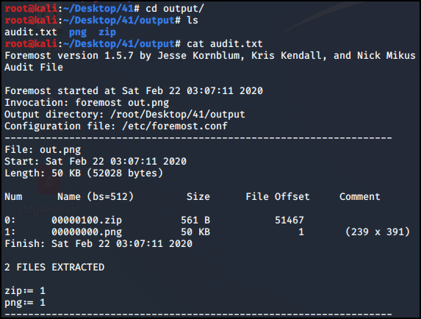The image size is (421, 319).
Task: Click the 'Nick Mikus' author name
Action: (386, 56)
